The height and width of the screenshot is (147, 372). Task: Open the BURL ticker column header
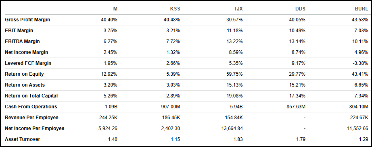362,9
